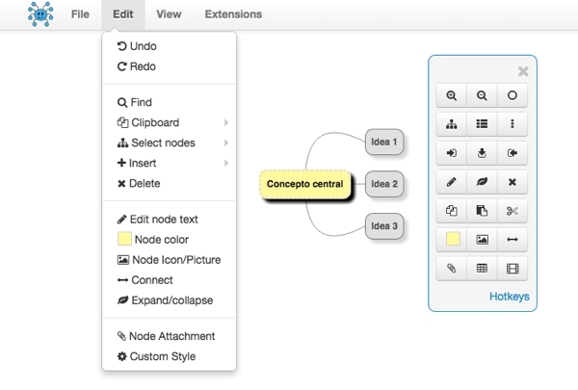The image size is (578, 390).
Task: Click the circle reset view icon
Action: pos(512,95)
